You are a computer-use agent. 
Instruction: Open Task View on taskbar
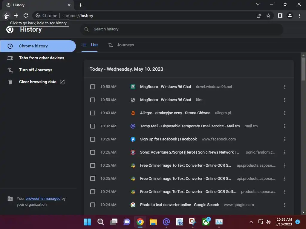(x=114, y=222)
